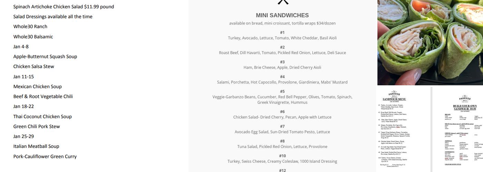
Task: Click the Thai Coconut Chicken Soup line
Action: coord(42,116)
